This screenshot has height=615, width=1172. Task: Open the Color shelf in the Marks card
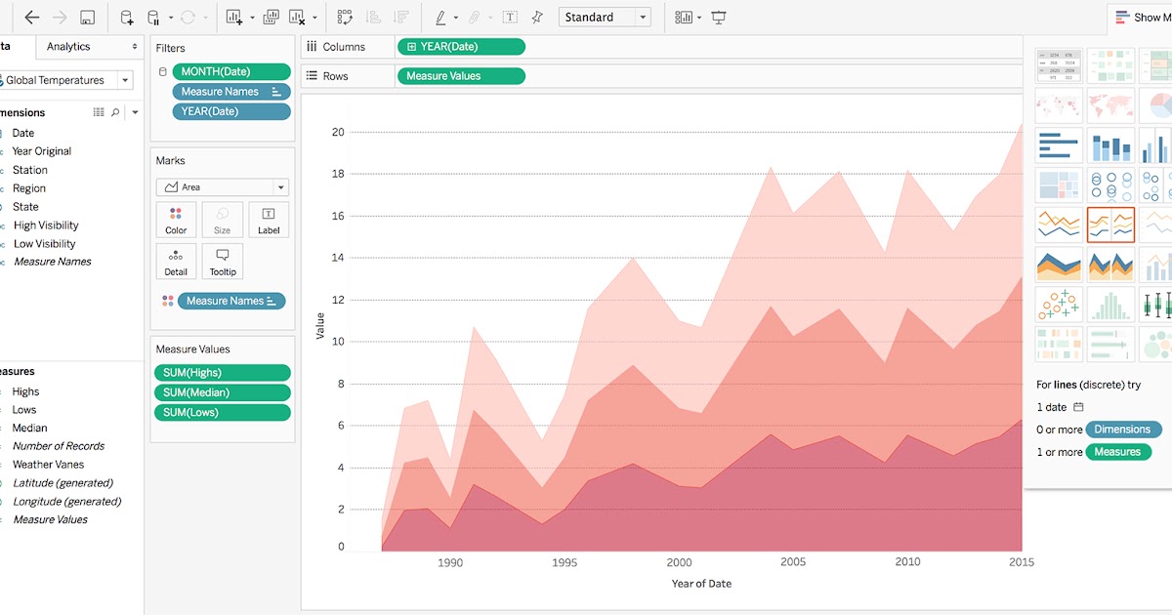click(x=176, y=219)
